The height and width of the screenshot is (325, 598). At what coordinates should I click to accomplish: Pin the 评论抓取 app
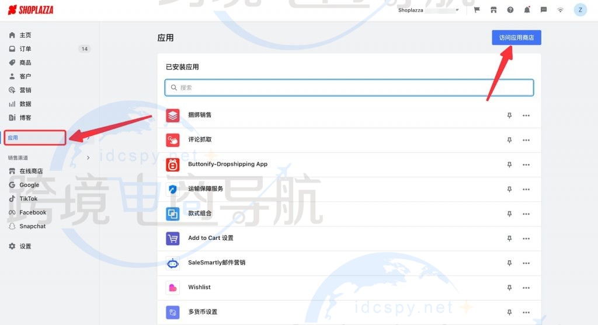[509, 140]
